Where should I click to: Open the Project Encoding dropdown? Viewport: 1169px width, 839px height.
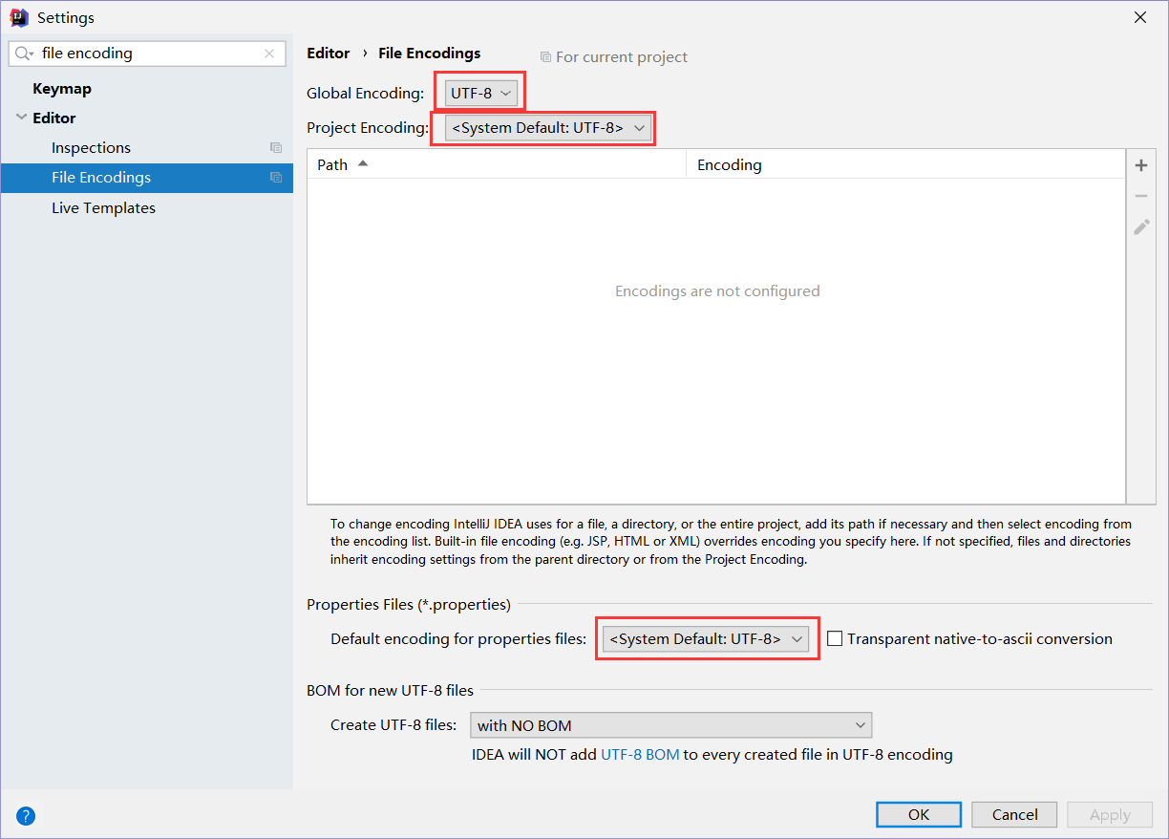(x=548, y=127)
